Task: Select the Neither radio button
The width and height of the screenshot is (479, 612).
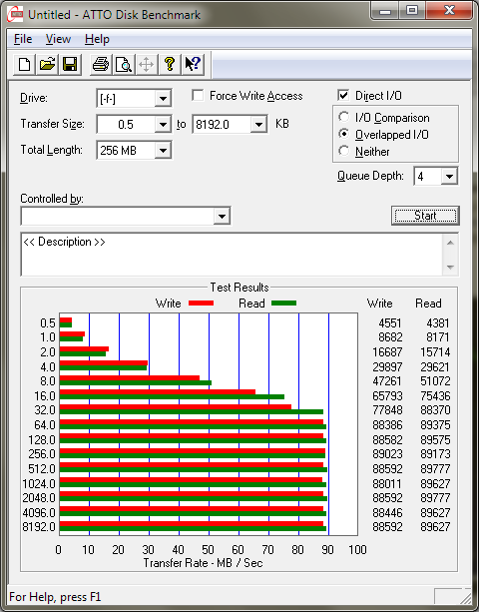Action: [343, 151]
